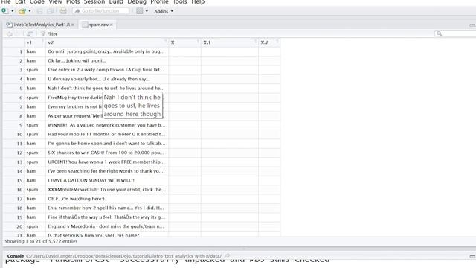Click the back navigation arrow in viewer
The width and height of the screenshot is (476, 268).
pyautogui.click(x=10, y=34)
